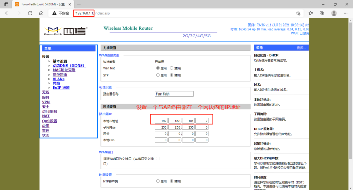353x191 pixels.
Task: Click the WAN status text 已禁用 in header
Action: (x=304, y=33)
